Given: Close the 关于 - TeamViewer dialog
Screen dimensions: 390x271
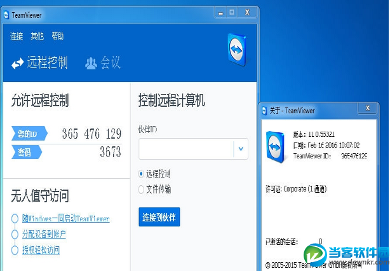Looking at the screenshot, I should (368, 108).
